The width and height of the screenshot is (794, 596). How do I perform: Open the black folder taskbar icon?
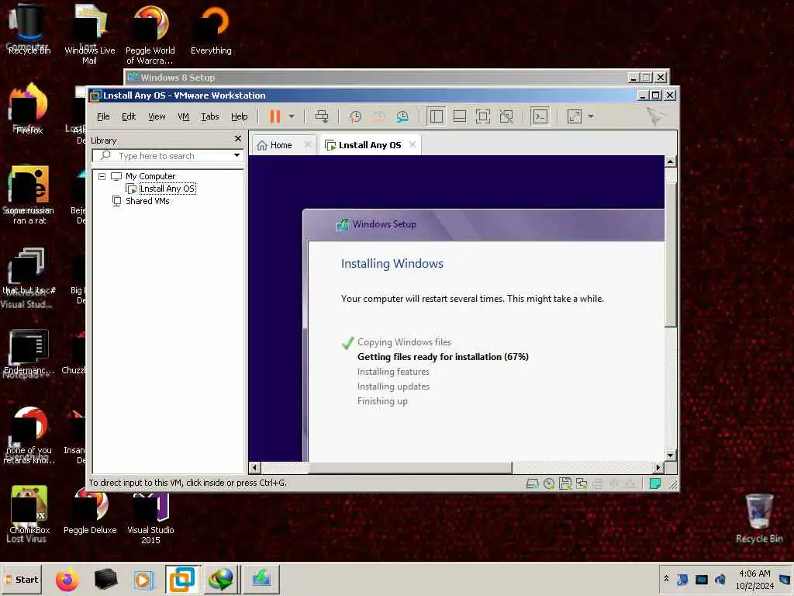tap(105, 579)
